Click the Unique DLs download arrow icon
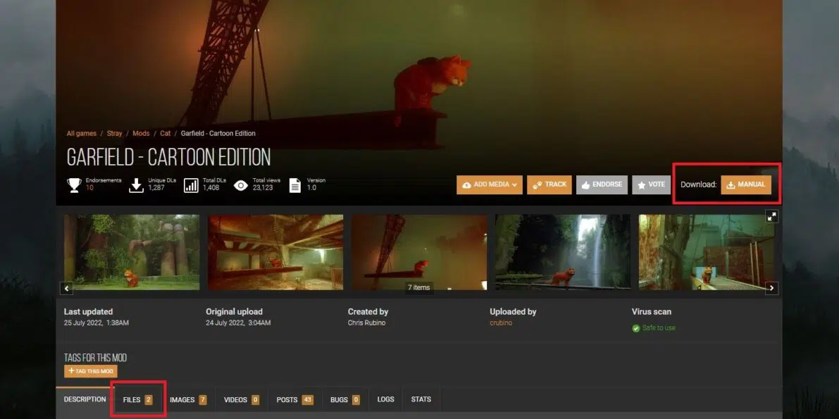 (x=137, y=185)
